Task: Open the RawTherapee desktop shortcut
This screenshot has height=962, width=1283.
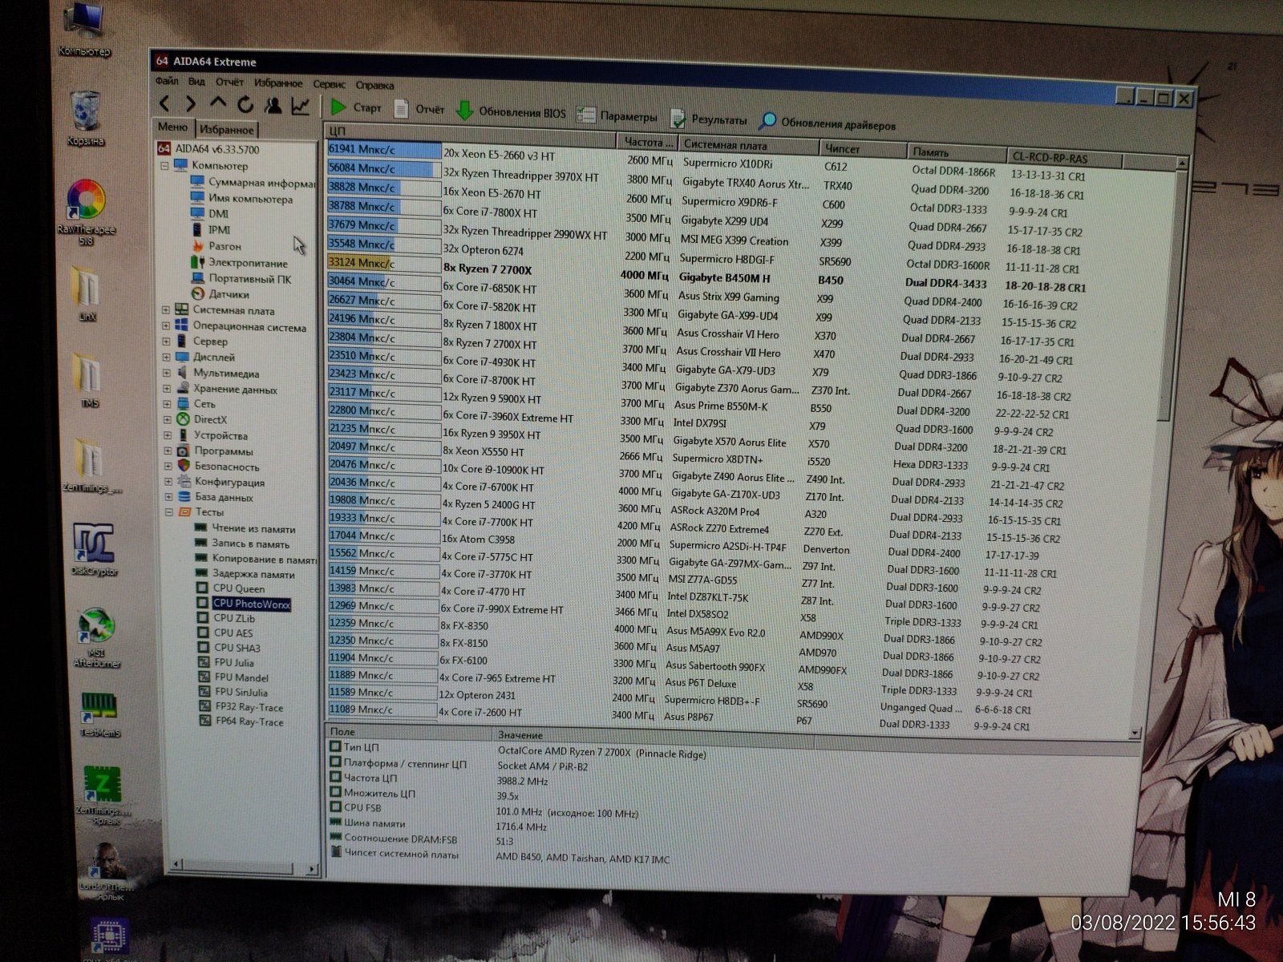Action: coord(86,212)
